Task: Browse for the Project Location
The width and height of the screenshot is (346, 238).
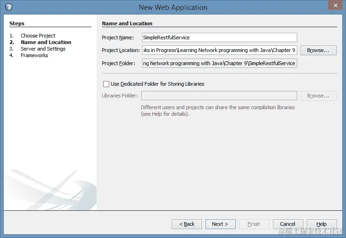Action: (318, 50)
